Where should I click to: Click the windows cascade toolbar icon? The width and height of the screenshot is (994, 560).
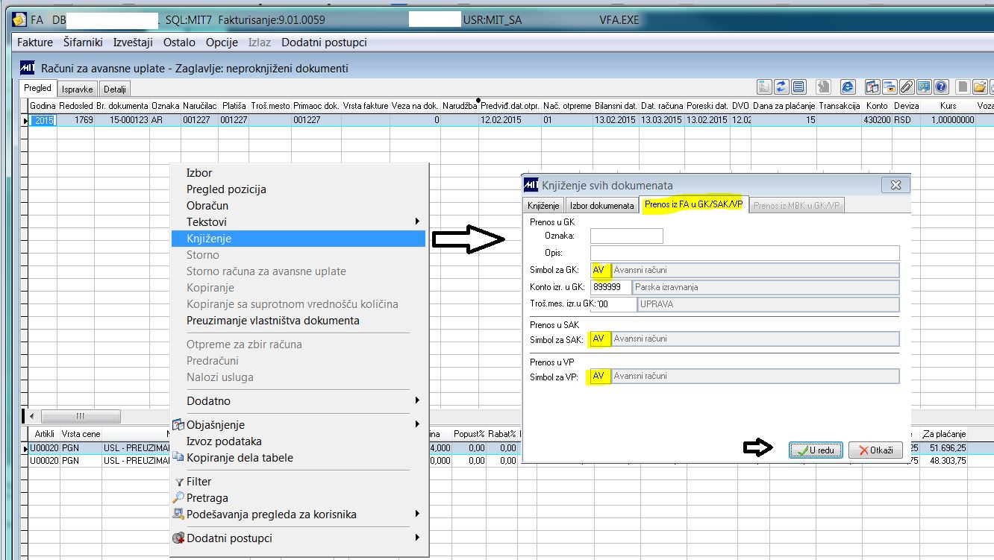click(x=890, y=86)
